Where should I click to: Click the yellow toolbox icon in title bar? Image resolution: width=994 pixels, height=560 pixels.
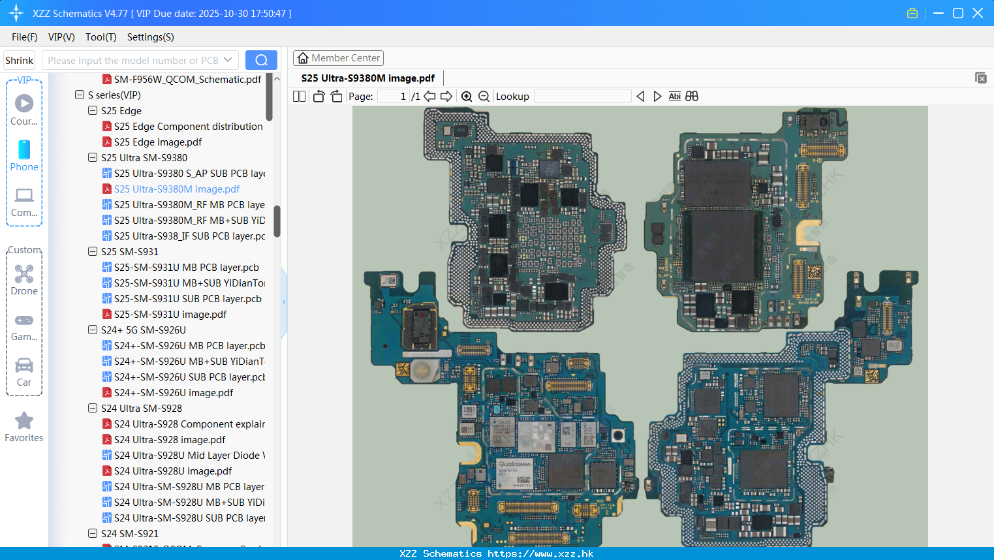(x=912, y=13)
